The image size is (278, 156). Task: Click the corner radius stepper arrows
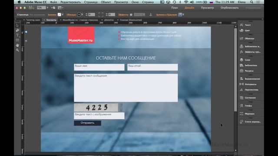106,15
